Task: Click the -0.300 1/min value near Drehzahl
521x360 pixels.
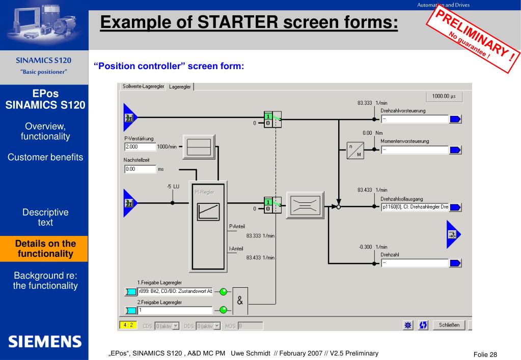Action: click(373, 247)
